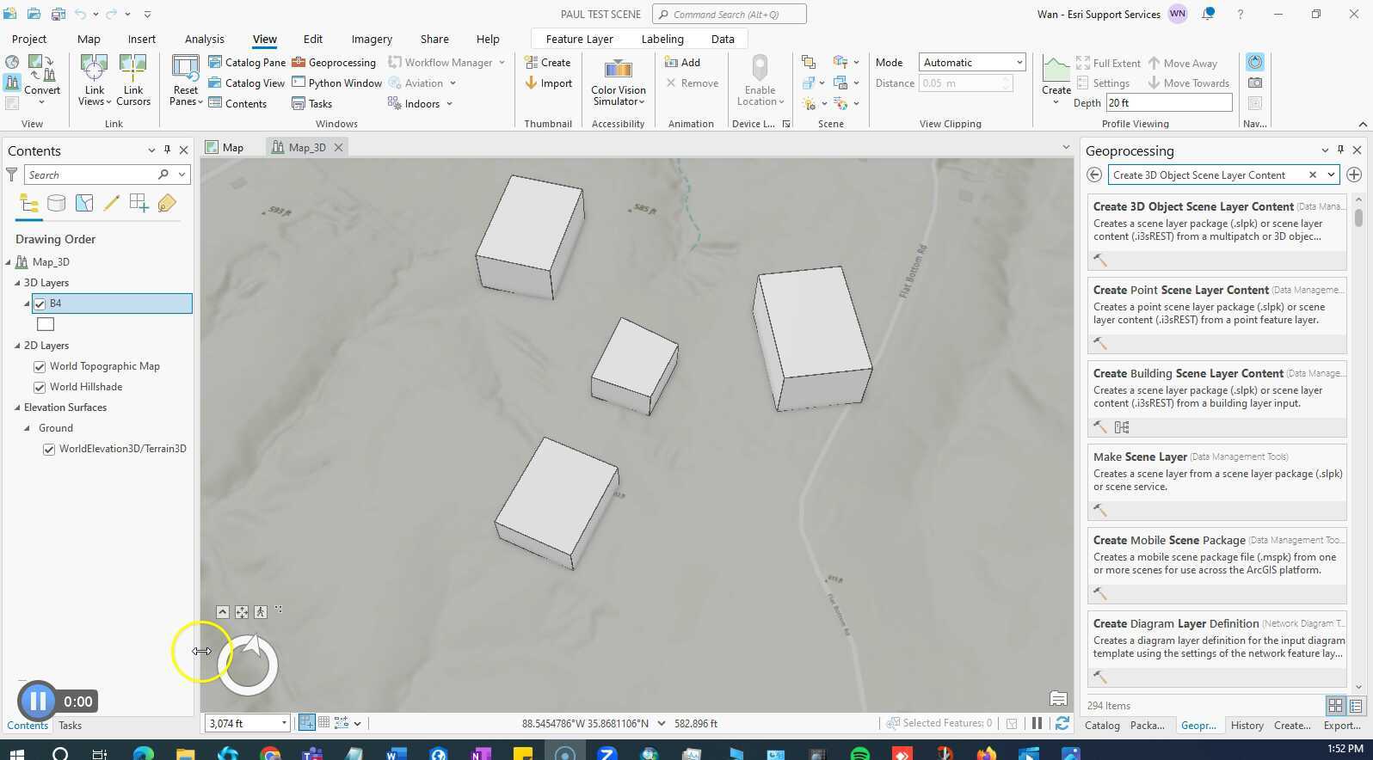The height and width of the screenshot is (760, 1373).
Task: Open the Project menu tab
Action: tap(29, 39)
